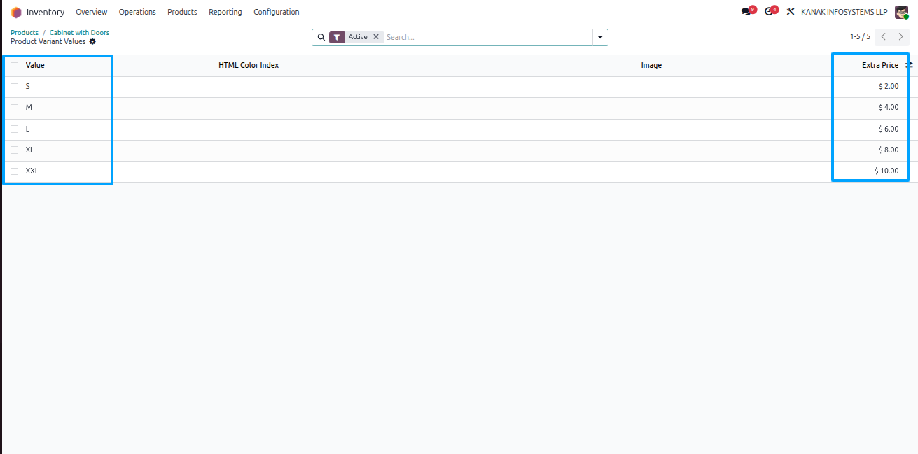Click the value cell S

[28, 86]
